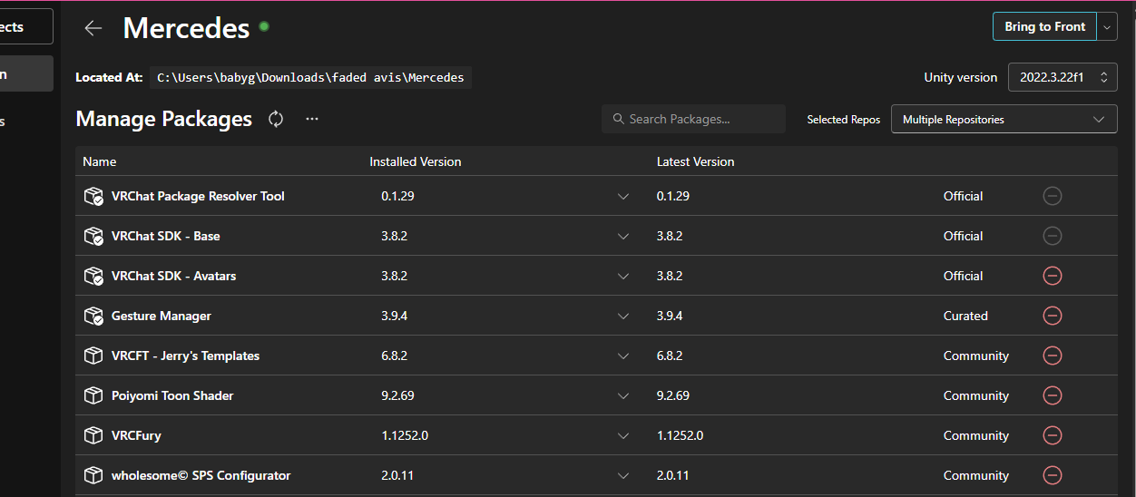Remove the VRChat SDK - Avatars package
The height and width of the screenshot is (497, 1136).
click(x=1053, y=276)
